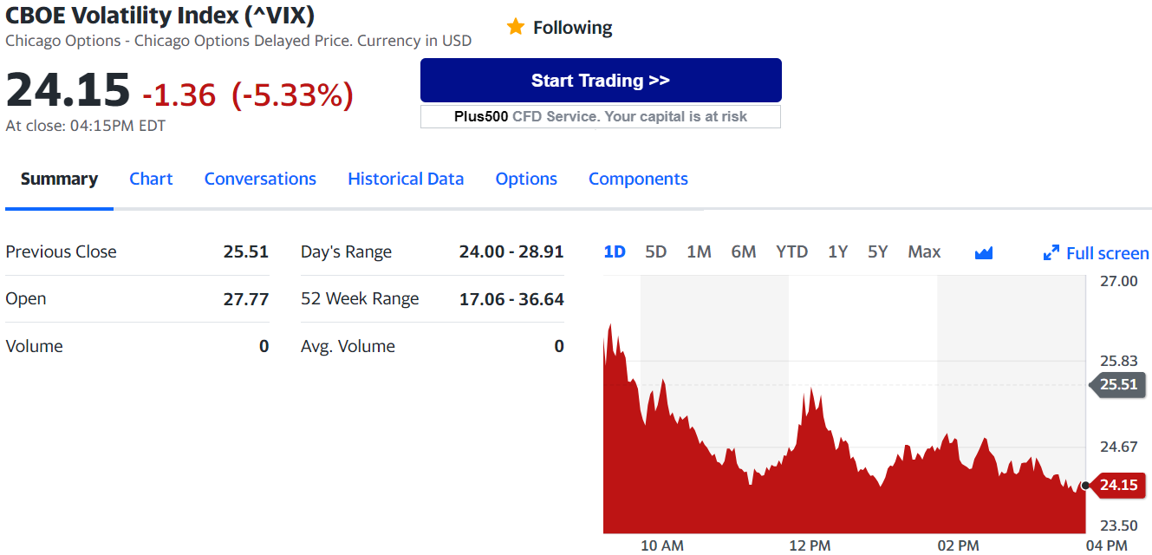Select the 6M chart range
This screenshot has width=1152, height=555.
(x=744, y=251)
